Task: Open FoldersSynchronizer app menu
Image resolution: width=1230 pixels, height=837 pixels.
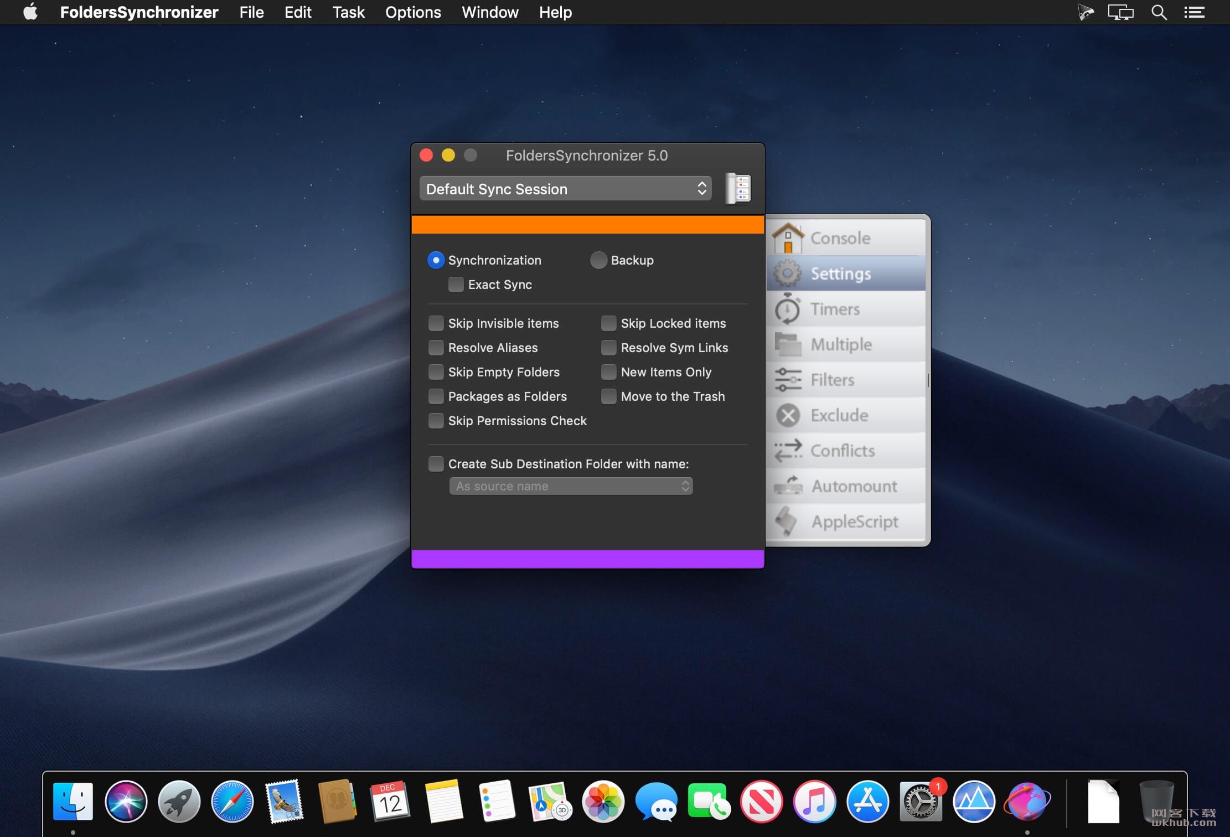Action: pyautogui.click(x=139, y=12)
